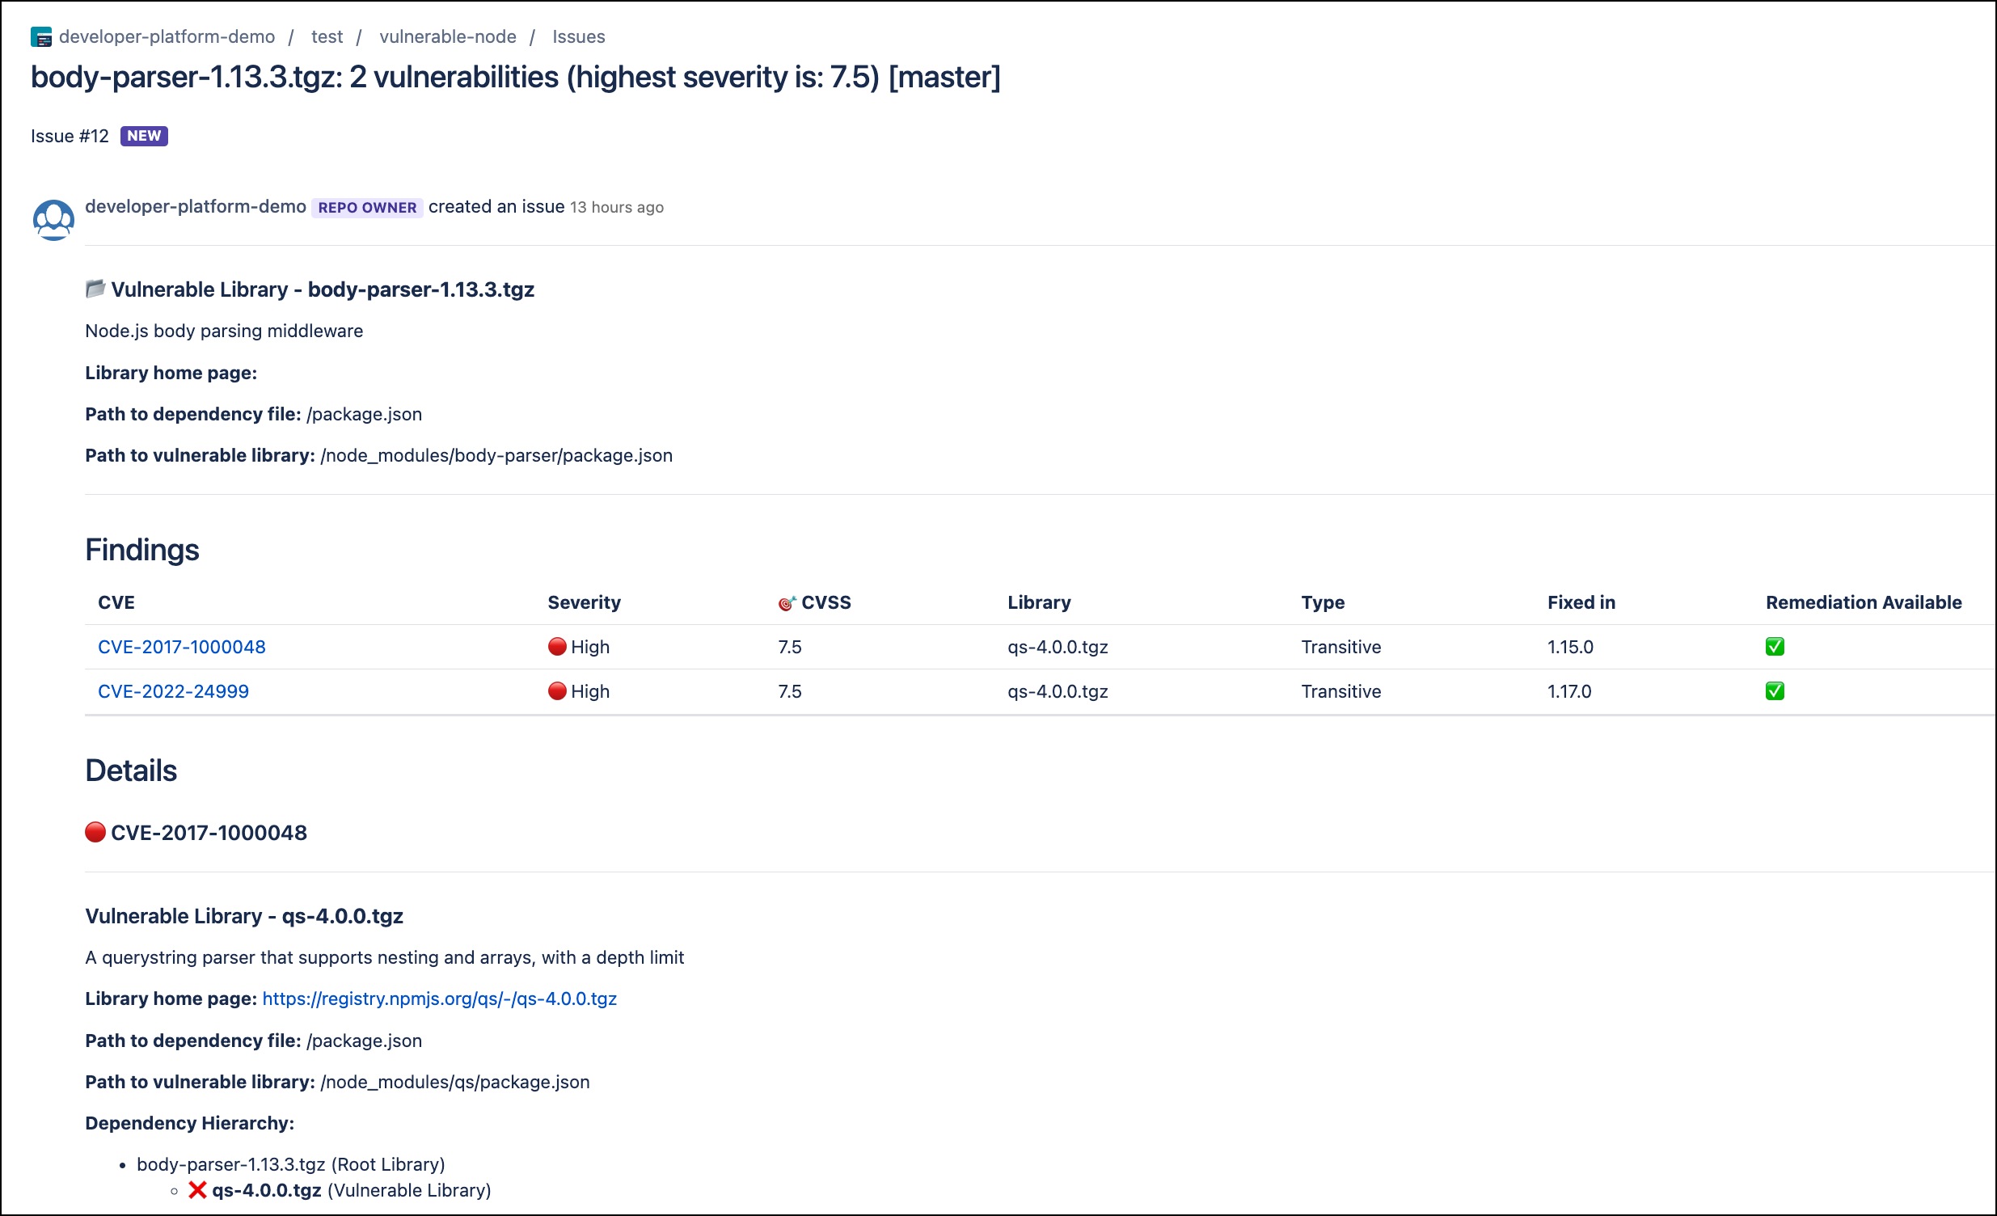The height and width of the screenshot is (1216, 1997).
Task: Open developer-platform-demo author name
Action: [x=196, y=207]
